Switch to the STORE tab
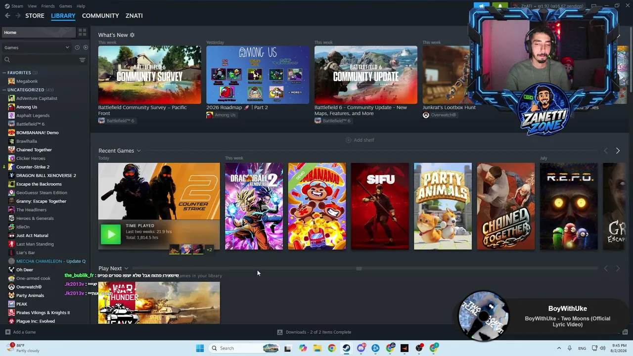Screen dimensions: 633x356 (35, 16)
